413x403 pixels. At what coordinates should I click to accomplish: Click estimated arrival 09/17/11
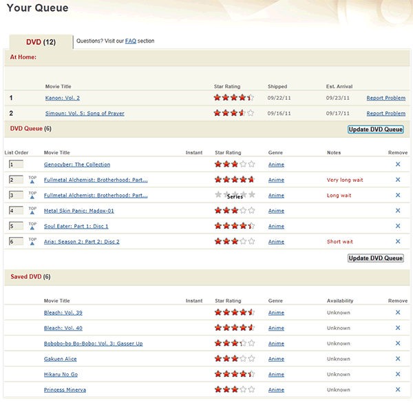(x=338, y=114)
